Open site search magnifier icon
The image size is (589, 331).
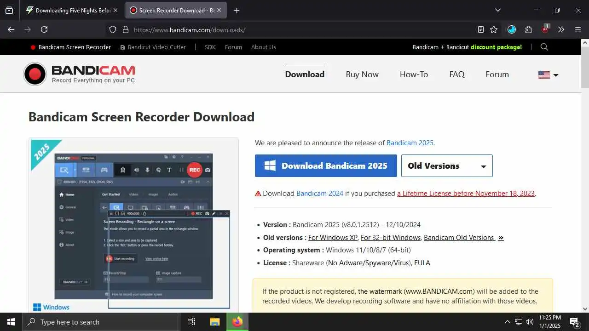[544, 47]
